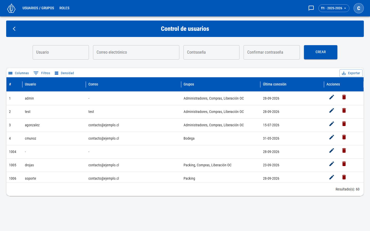Viewport: 370px width, 231px height.
Task: Edit user soporte
Action: click(332, 177)
